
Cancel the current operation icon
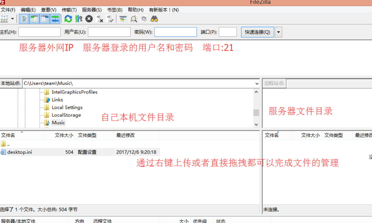[x=89, y=19]
